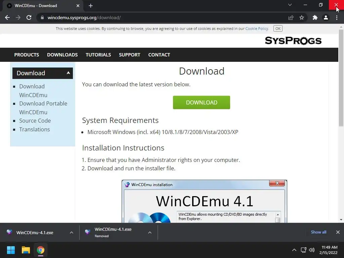Close the WinCDEmu - Download tab
344x258 pixels.
click(78, 6)
